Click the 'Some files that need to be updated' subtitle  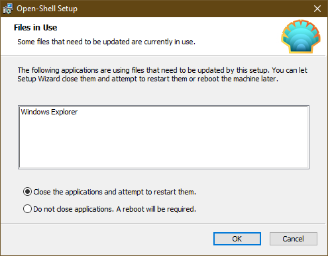(x=107, y=42)
